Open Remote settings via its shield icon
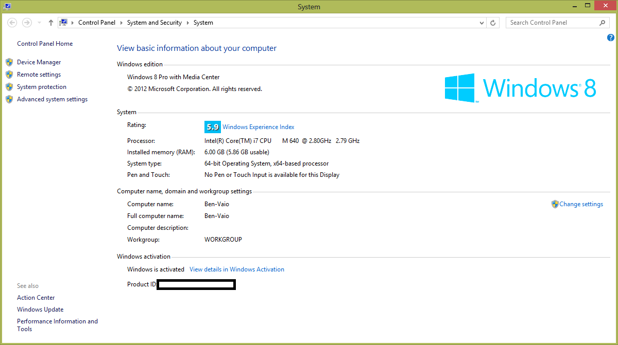The image size is (618, 345). (9, 74)
